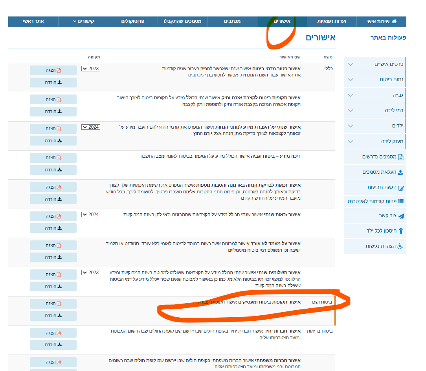Download אישור שנתי על העברת מידע
Screen dimensions: 426x371
click(x=53, y=141)
